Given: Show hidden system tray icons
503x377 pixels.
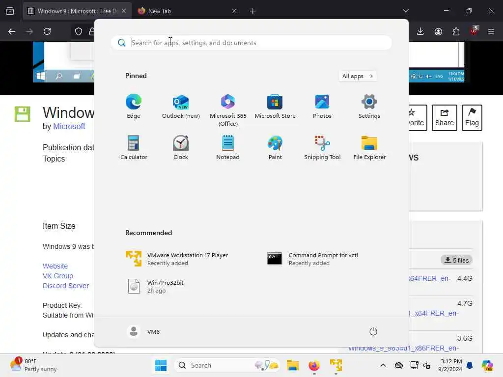Looking at the screenshot, I should click(x=383, y=365).
